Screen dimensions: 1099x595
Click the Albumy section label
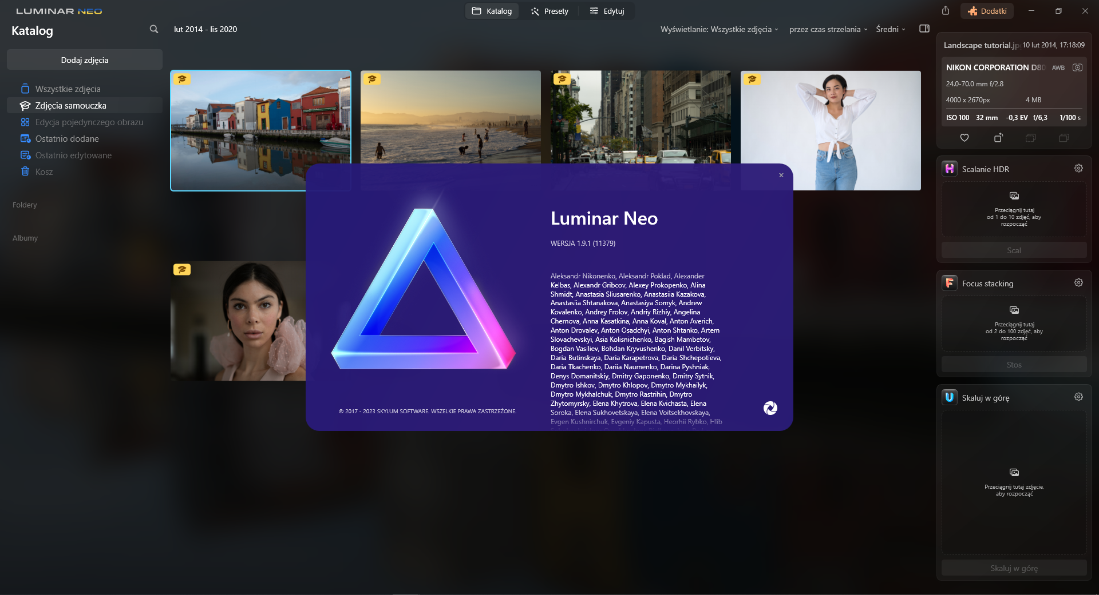(25, 238)
